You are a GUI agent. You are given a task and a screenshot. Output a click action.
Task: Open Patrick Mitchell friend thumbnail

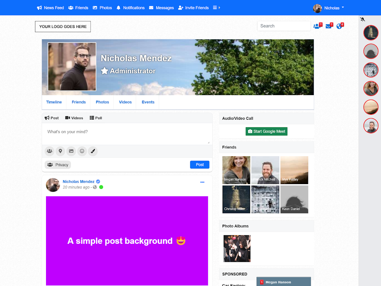click(265, 170)
